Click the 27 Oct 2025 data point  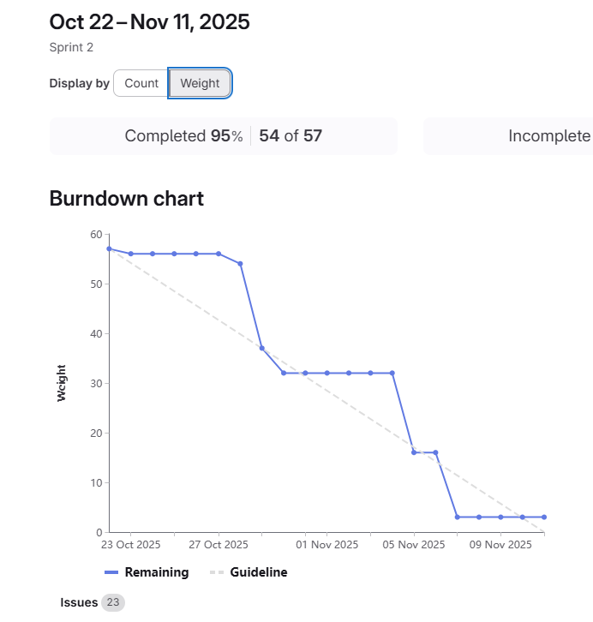pos(219,254)
